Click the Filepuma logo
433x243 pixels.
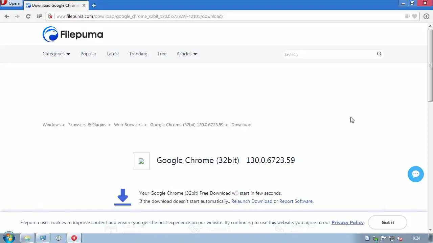coord(73,34)
